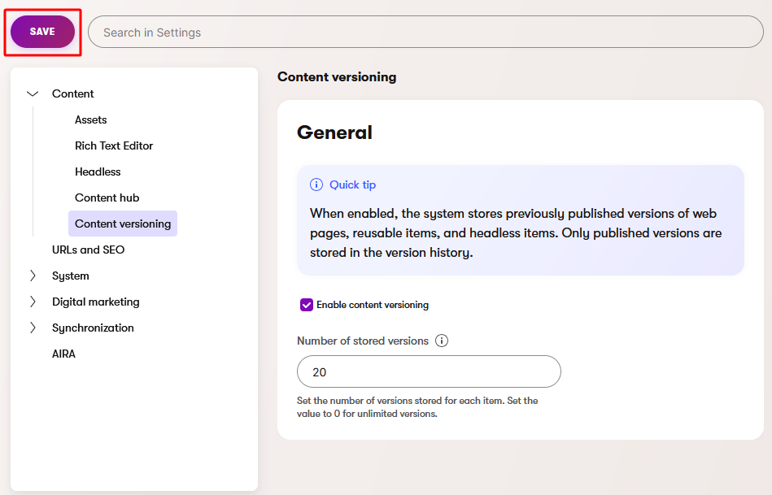Image resolution: width=772 pixels, height=495 pixels.
Task: Expand the Digital marketing category
Action: [x=33, y=302]
